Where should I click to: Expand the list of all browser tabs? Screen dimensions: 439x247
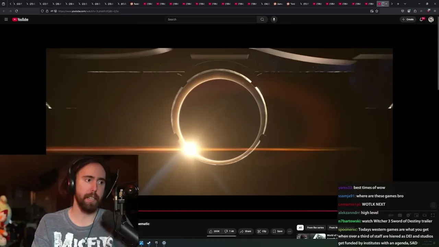405,4
